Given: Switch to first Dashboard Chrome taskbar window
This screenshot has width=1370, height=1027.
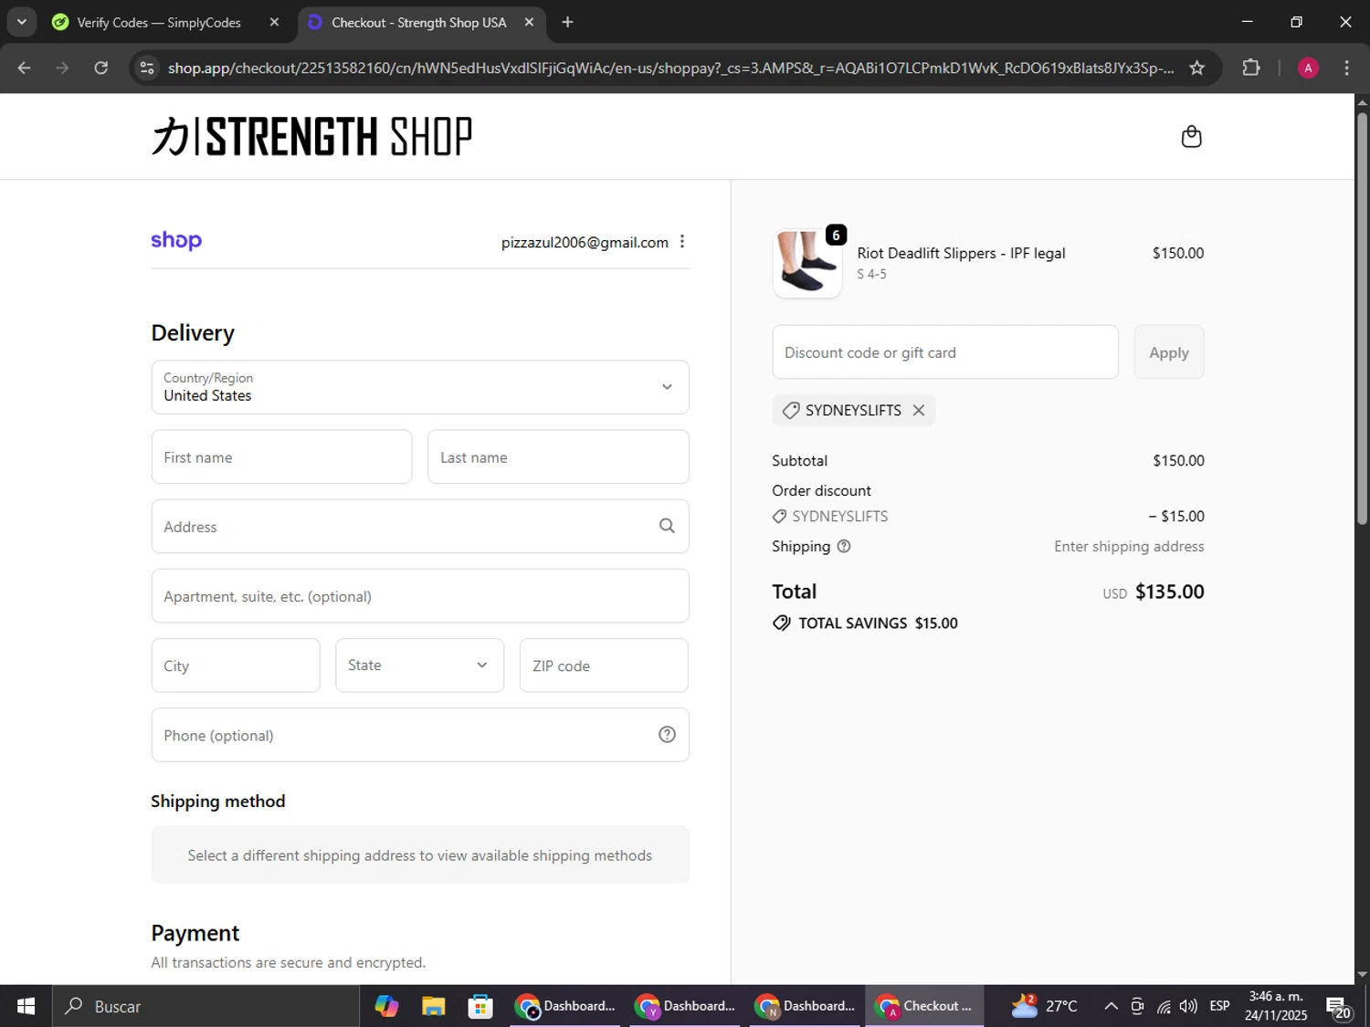Looking at the screenshot, I should point(564,1006).
